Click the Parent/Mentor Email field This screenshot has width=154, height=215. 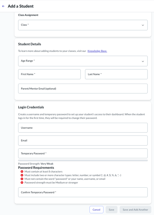[83, 89]
